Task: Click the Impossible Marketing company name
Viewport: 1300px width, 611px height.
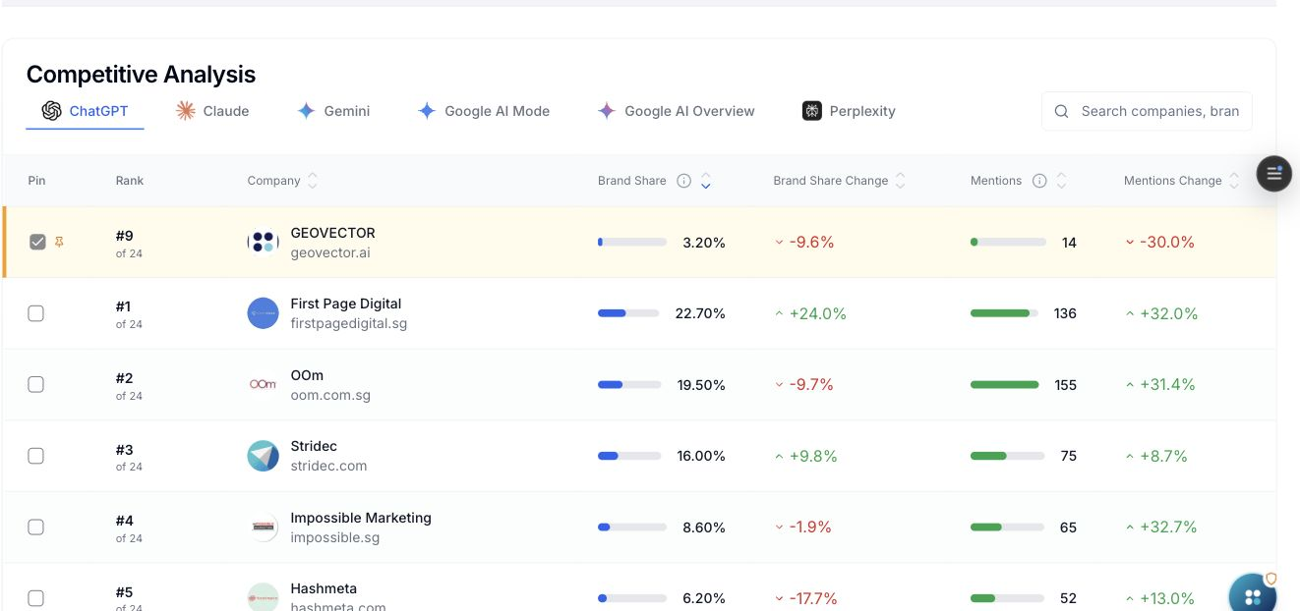Action: [361, 518]
